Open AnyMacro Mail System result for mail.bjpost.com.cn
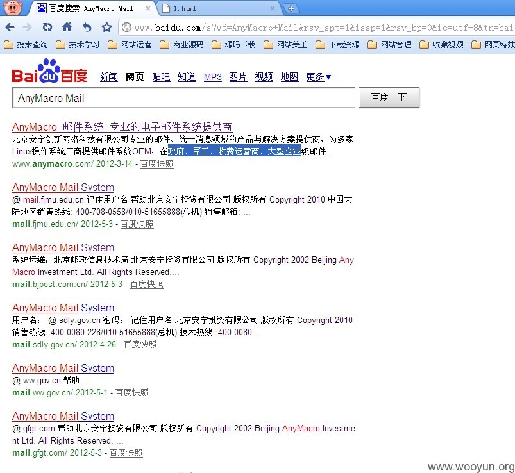The image size is (515, 473). pyautogui.click(x=63, y=248)
